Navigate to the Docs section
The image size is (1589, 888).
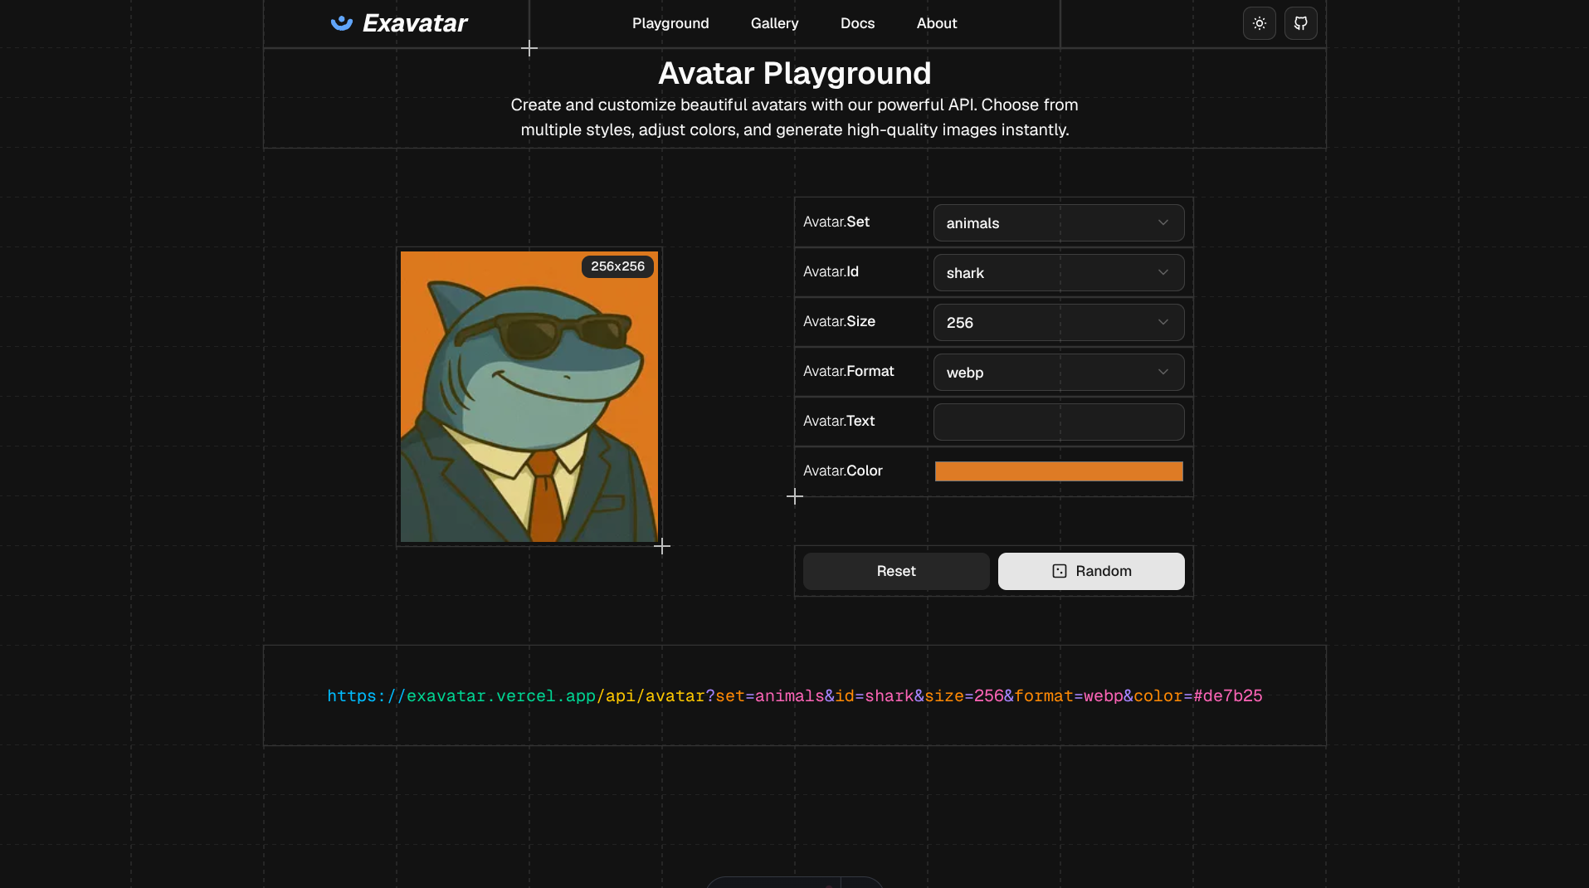point(857,23)
